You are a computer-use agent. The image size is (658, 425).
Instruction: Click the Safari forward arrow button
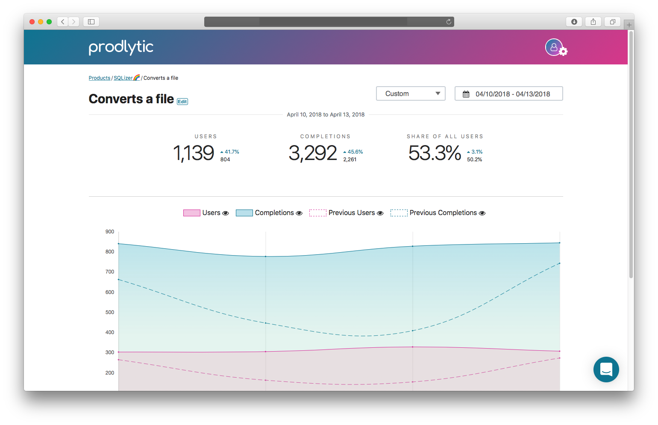click(74, 22)
